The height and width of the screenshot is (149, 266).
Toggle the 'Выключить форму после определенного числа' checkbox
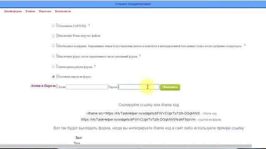click(x=54, y=56)
